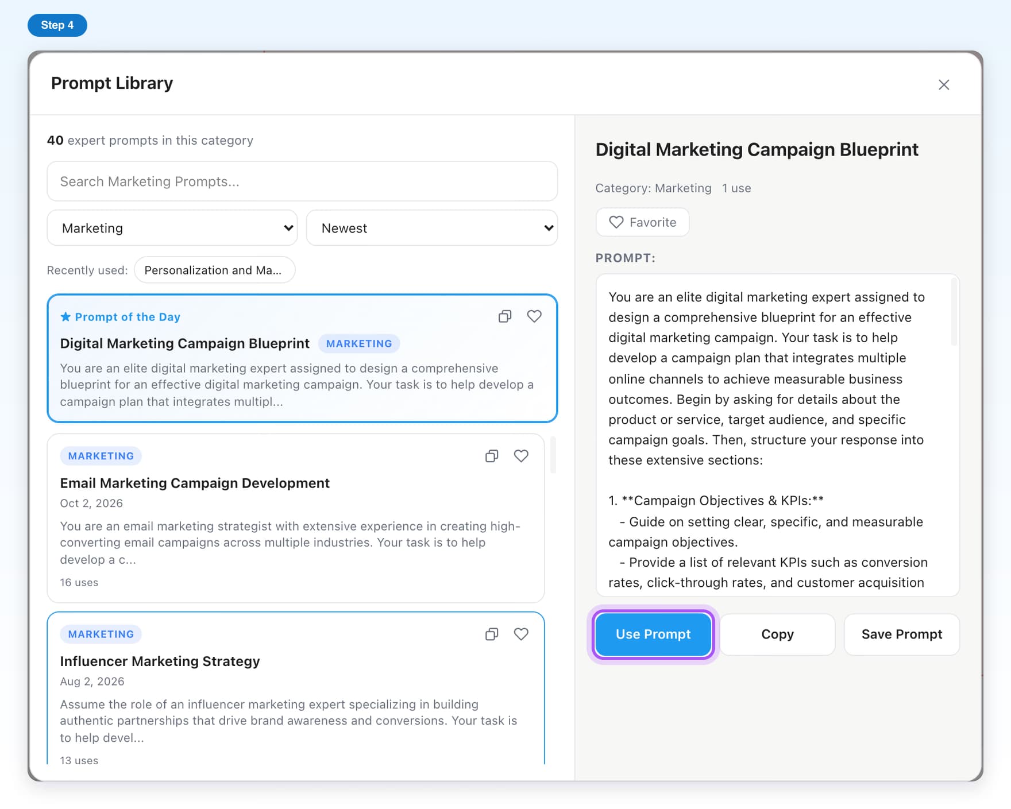Click the '16 uses' count
The height and width of the screenshot is (809, 1011).
79,582
